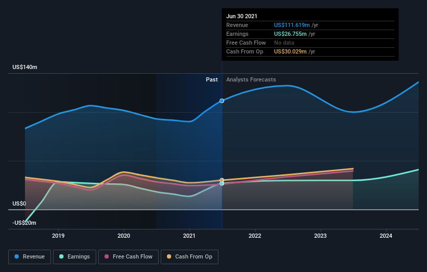
Task: Click the US$111.619m revenue value in tooltip
Action: [292, 25]
